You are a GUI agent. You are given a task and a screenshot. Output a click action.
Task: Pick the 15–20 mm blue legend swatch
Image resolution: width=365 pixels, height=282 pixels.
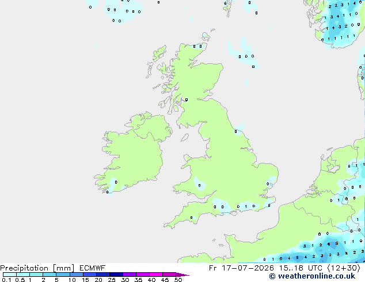coord(90,275)
